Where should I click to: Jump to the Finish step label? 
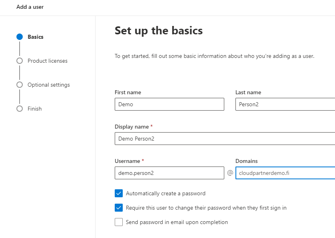point(35,109)
